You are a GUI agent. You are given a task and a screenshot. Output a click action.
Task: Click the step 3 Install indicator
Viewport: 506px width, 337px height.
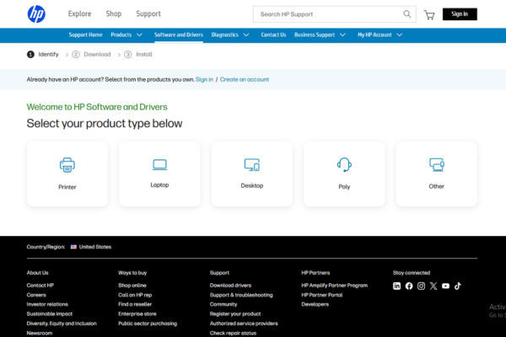(x=138, y=55)
